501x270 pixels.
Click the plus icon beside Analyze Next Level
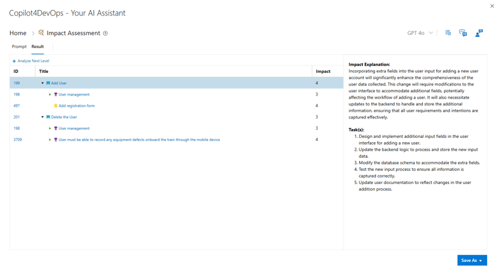click(x=14, y=61)
